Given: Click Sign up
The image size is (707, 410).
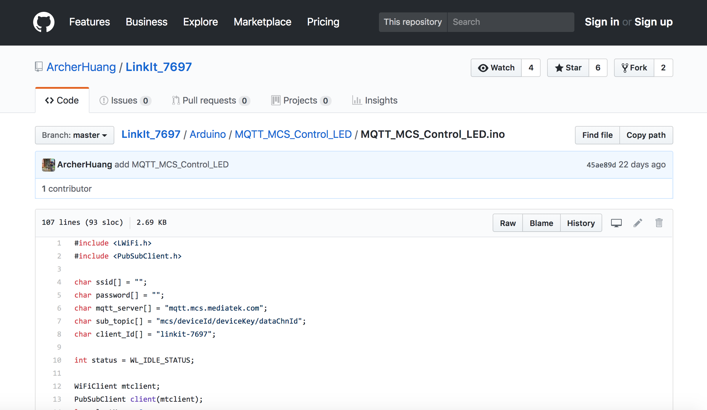Looking at the screenshot, I should 653,22.
